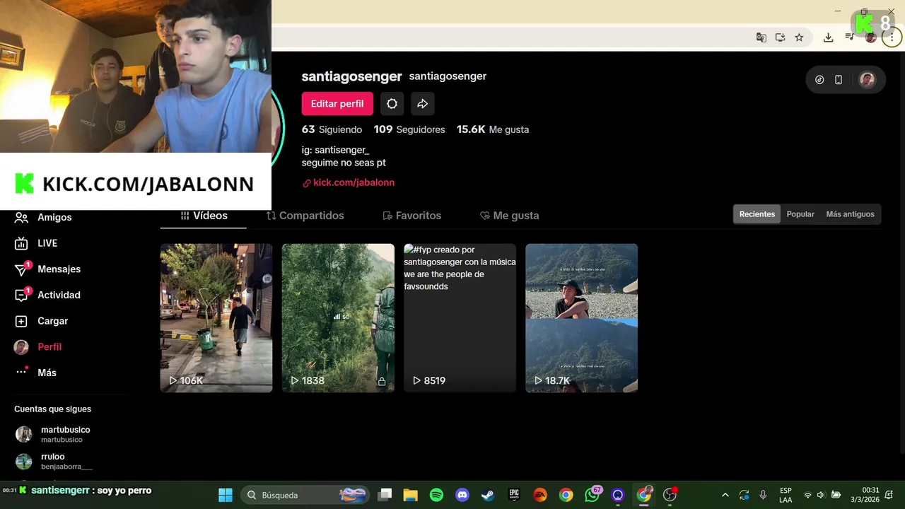Image resolution: width=905 pixels, height=509 pixels.
Task: Expand the Más menu in sidebar
Action: [37, 373]
